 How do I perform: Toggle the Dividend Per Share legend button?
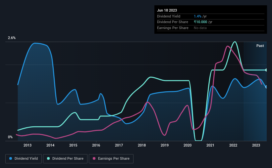tap(65, 159)
